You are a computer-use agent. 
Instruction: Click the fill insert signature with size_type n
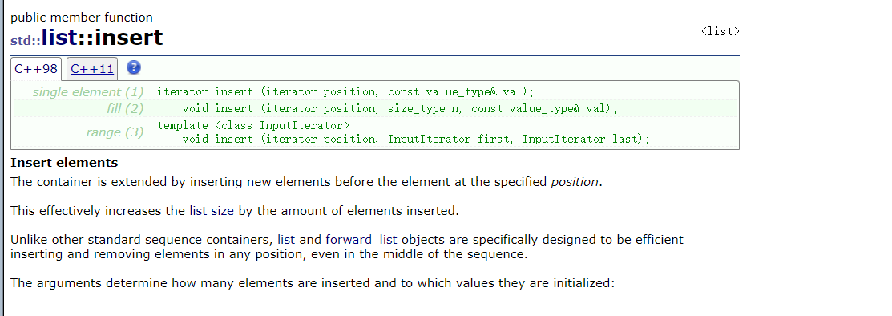click(399, 108)
